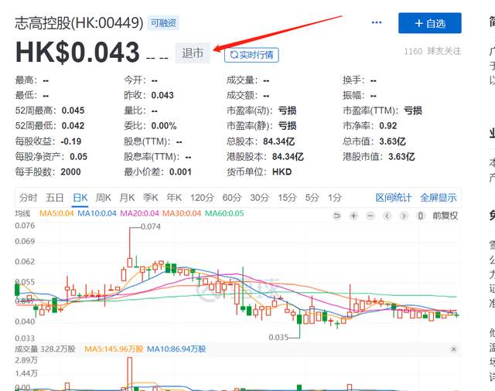Click the 港股市值 value 3.63亿

(401, 157)
